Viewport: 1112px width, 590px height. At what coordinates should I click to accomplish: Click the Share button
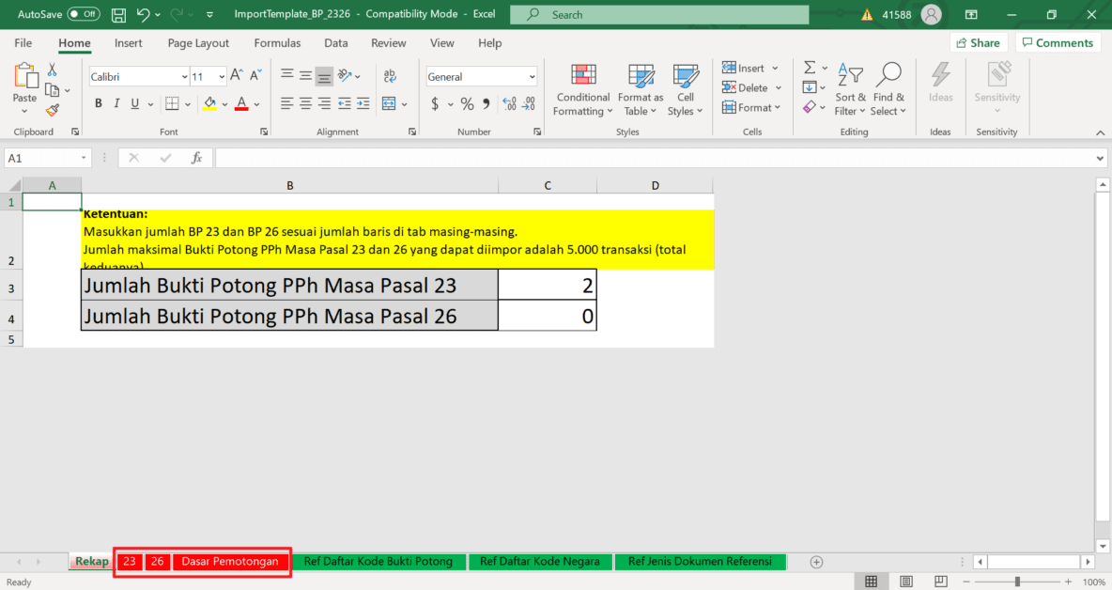click(x=979, y=42)
